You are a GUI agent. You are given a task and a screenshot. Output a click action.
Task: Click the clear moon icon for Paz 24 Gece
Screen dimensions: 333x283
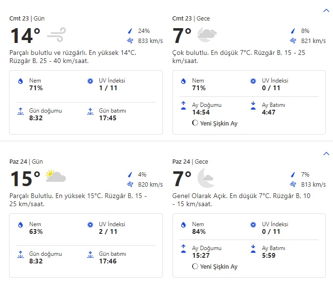(206, 178)
